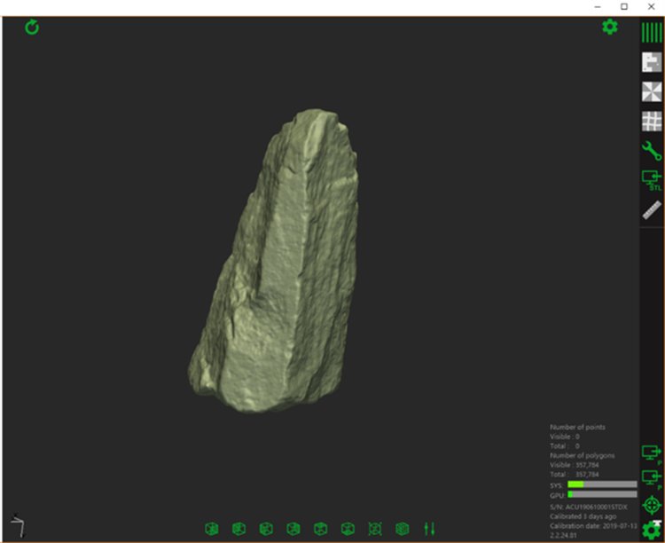The width and height of the screenshot is (665, 543).
Task: Select the blocky texture icon in sidebar
Action: [x=652, y=62]
